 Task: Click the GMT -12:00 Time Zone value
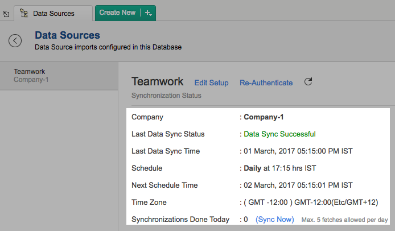311,203
